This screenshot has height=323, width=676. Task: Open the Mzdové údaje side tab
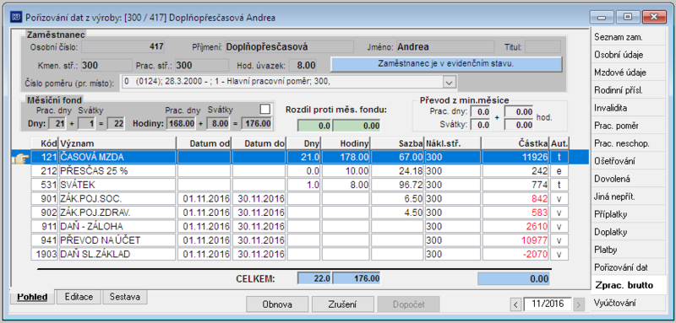tap(628, 73)
